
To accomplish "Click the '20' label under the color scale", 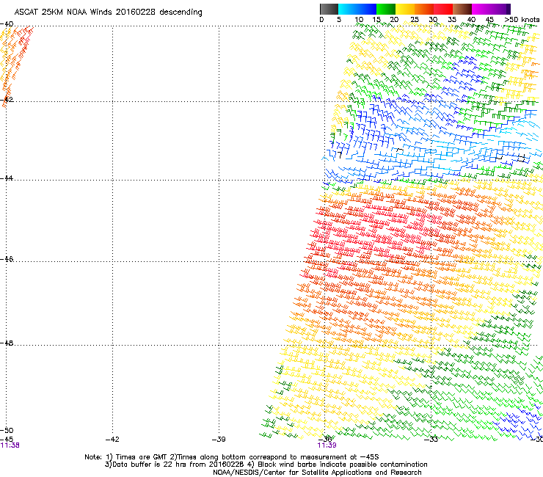I will (x=394, y=20).
